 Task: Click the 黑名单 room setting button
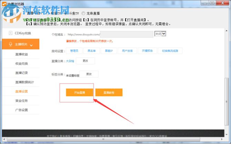click(x=92, y=51)
